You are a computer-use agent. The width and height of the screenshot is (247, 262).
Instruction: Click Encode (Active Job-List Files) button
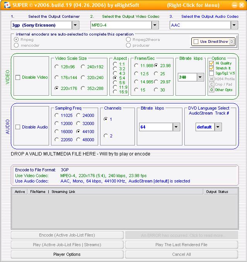coord(67,235)
